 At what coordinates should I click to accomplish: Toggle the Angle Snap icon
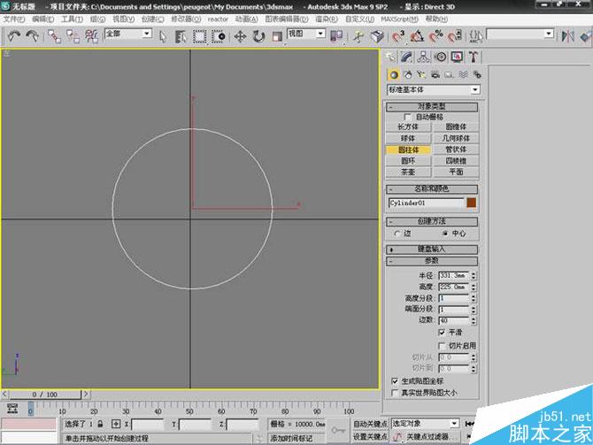[417, 36]
